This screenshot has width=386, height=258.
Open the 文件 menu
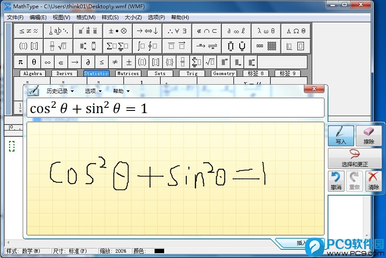coord(15,17)
